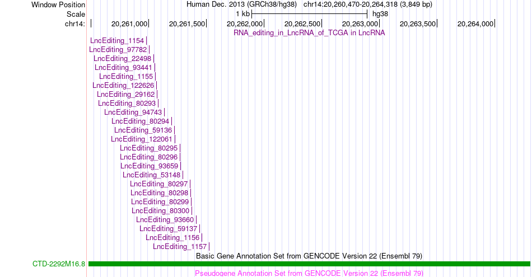
Task: Select the LncEditing_97782 editing site label
Action: (x=118, y=49)
